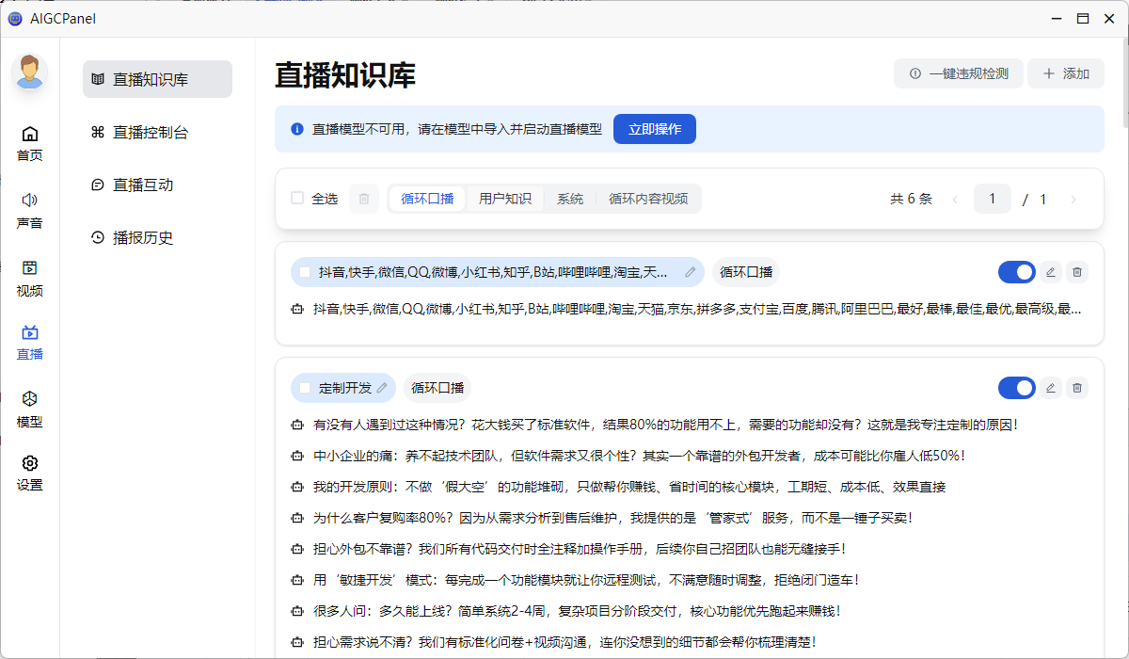This screenshot has width=1129, height=659.
Task: Open the 模型 model section
Action: pyautogui.click(x=30, y=410)
